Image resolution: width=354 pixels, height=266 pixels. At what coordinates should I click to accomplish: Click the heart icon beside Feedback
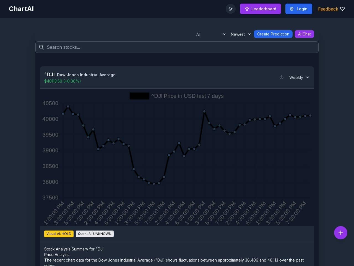click(342, 9)
